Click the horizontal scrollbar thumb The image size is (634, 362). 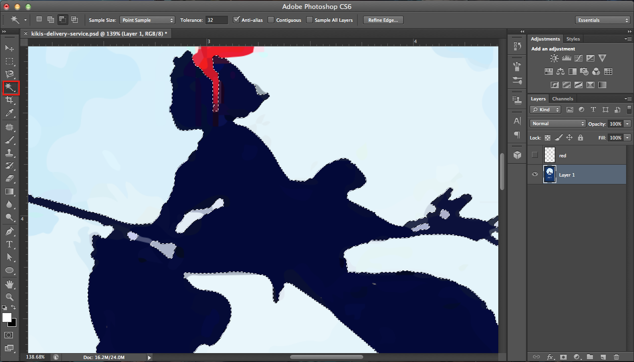click(x=326, y=357)
